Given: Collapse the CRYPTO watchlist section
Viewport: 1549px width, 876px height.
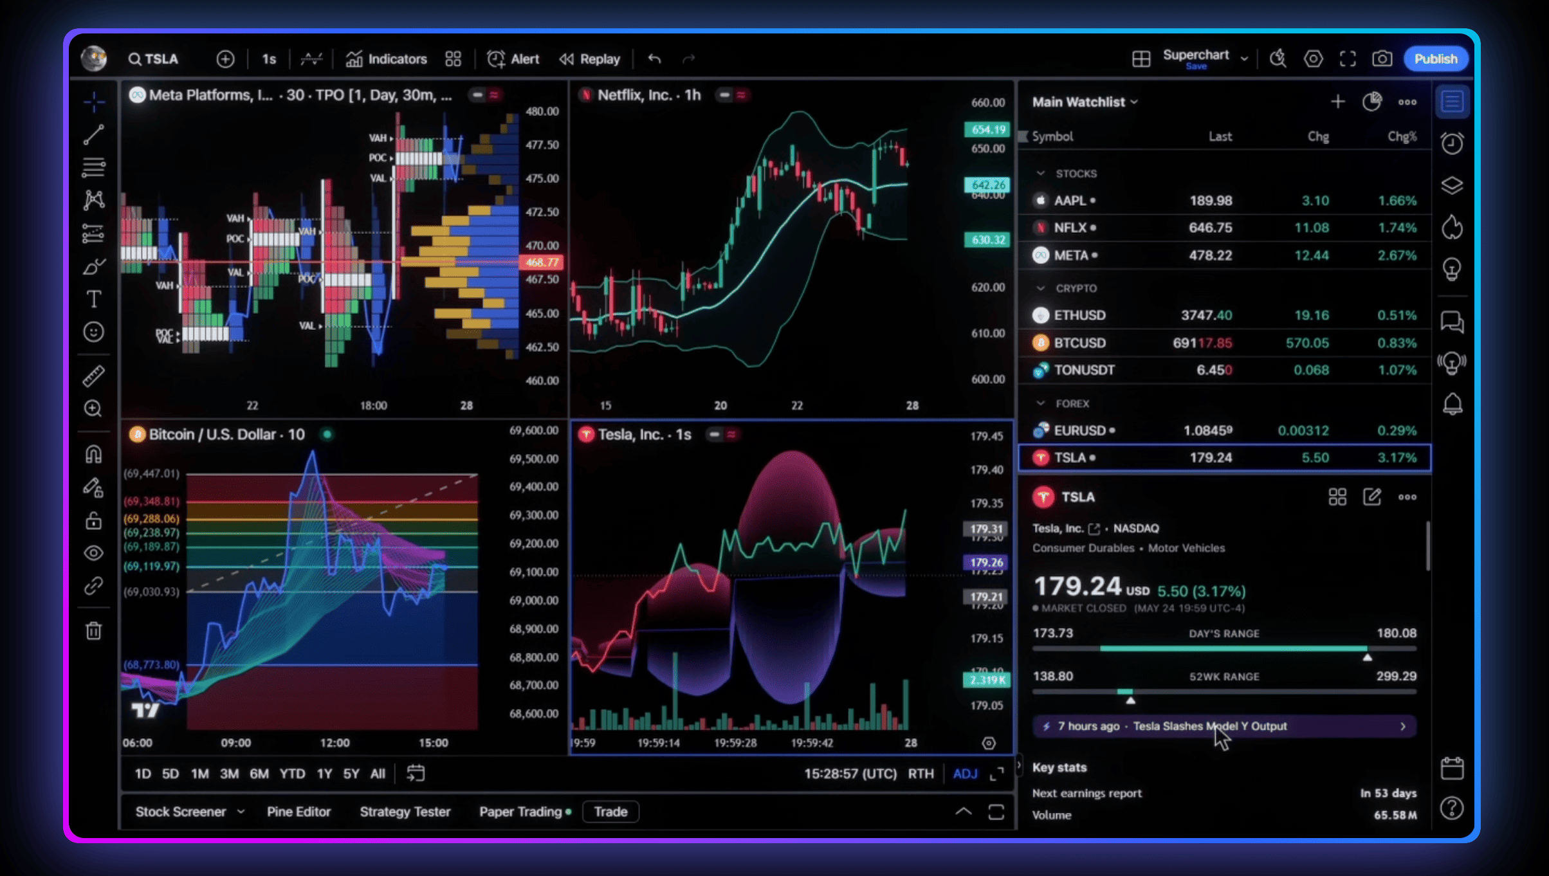Looking at the screenshot, I should pos(1041,288).
